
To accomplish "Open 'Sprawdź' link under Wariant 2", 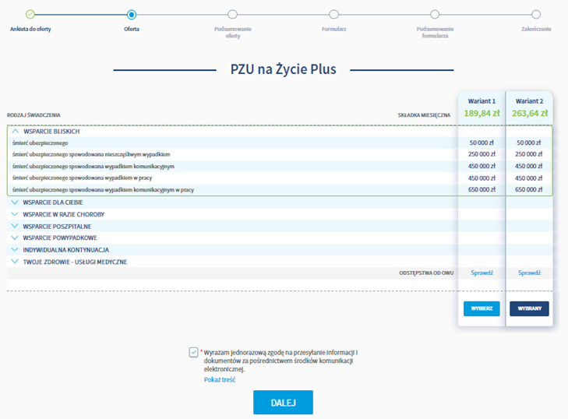I will tap(529, 273).
